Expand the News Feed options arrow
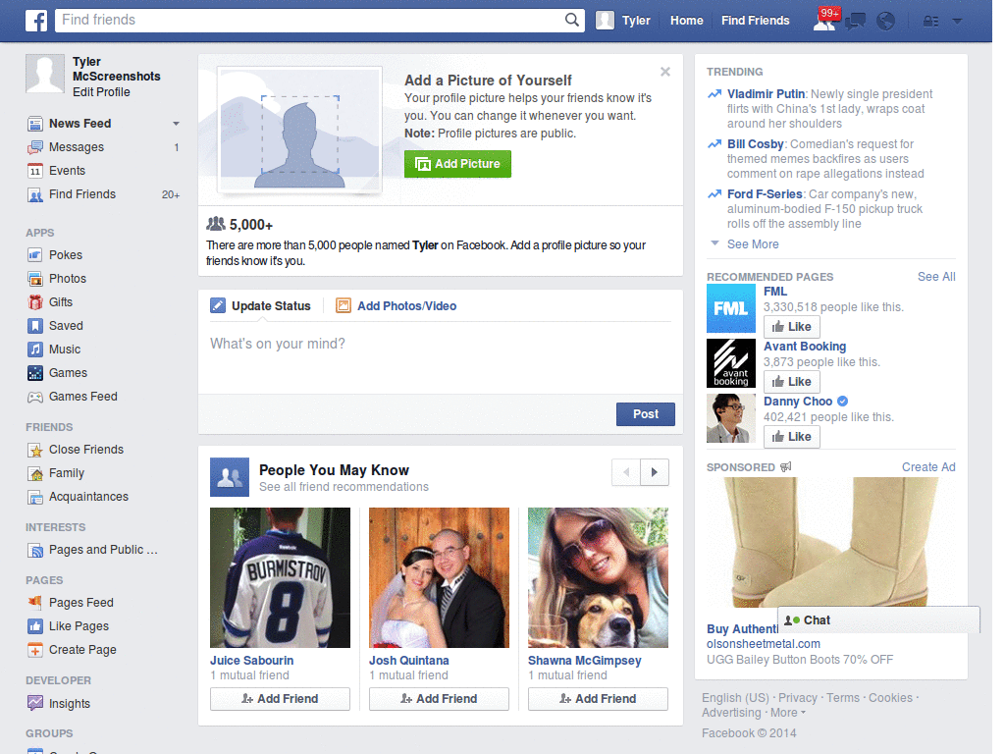 point(176,124)
